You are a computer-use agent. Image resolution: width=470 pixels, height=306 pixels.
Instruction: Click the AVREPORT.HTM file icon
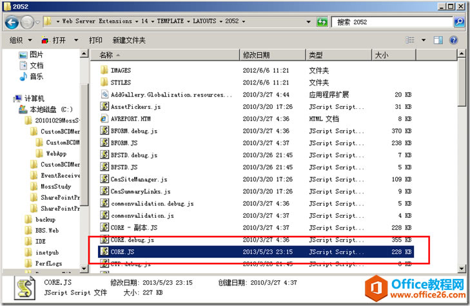pos(104,119)
